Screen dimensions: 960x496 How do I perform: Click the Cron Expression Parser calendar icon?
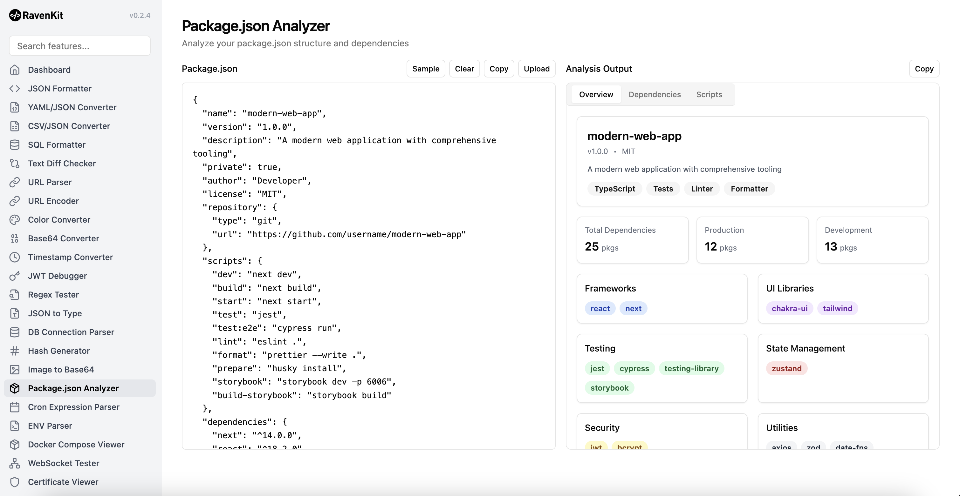(x=15, y=407)
